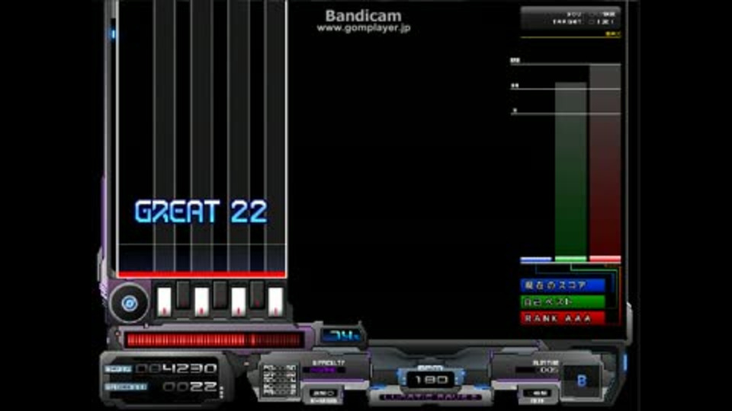
Task: Click the 74 percent gauge readout
Action: point(342,336)
